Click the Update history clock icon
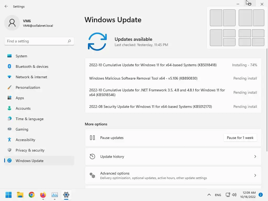The height and width of the screenshot is (201, 268). (92, 157)
